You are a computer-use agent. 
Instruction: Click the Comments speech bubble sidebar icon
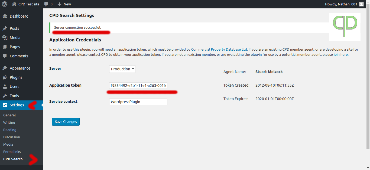pos(5,56)
